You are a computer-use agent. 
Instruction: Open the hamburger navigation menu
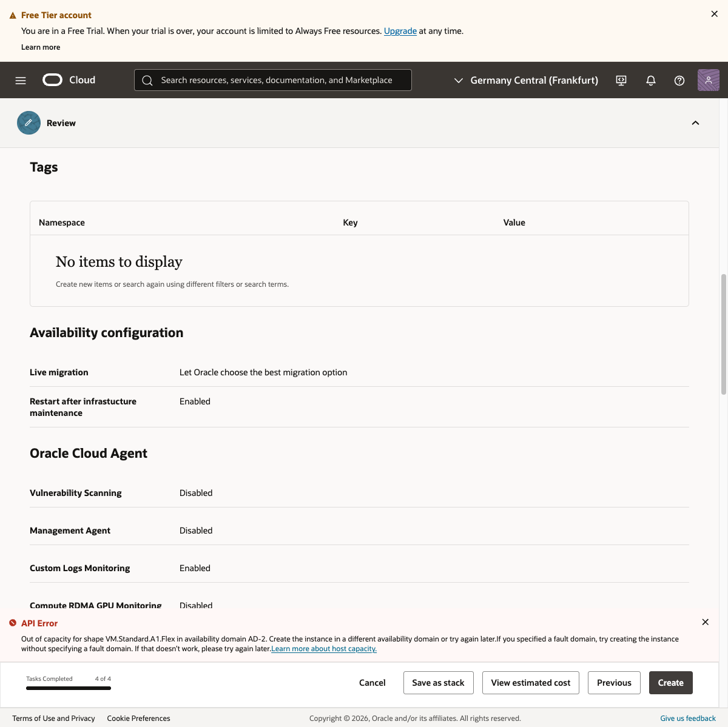pyautogui.click(x=21, y=80)
